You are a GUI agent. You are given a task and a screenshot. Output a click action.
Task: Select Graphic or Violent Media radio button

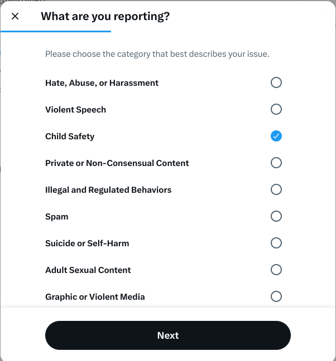276,297
